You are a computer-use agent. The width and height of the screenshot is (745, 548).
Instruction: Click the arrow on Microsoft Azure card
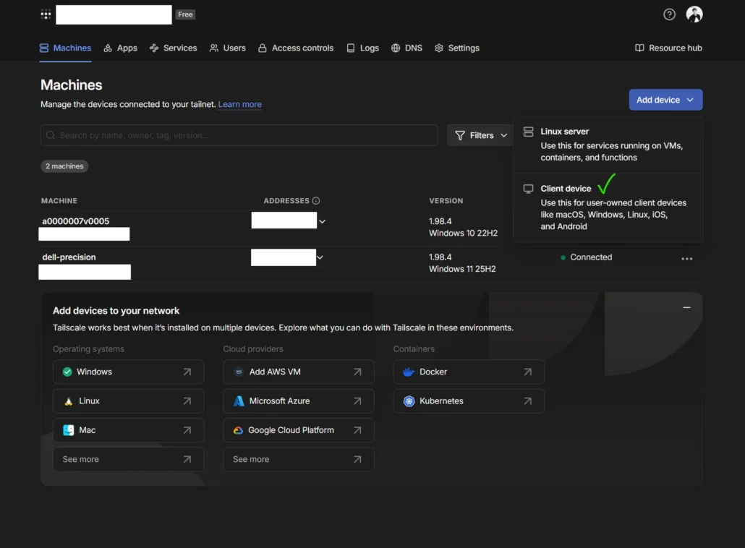[x=357, y=401]
